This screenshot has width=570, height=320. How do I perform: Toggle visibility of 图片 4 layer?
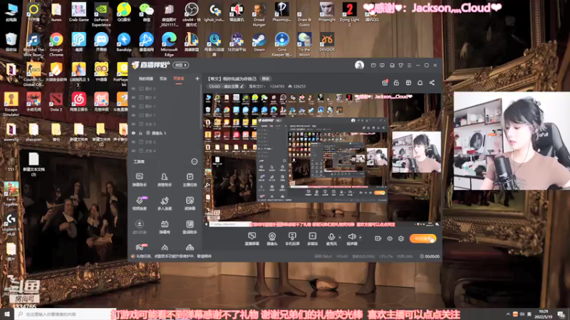pos(133,97)
